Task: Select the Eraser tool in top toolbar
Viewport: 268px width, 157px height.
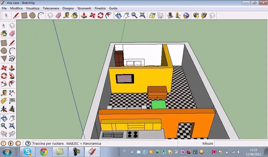Action: pyautogui.click(x=58, y=15)
